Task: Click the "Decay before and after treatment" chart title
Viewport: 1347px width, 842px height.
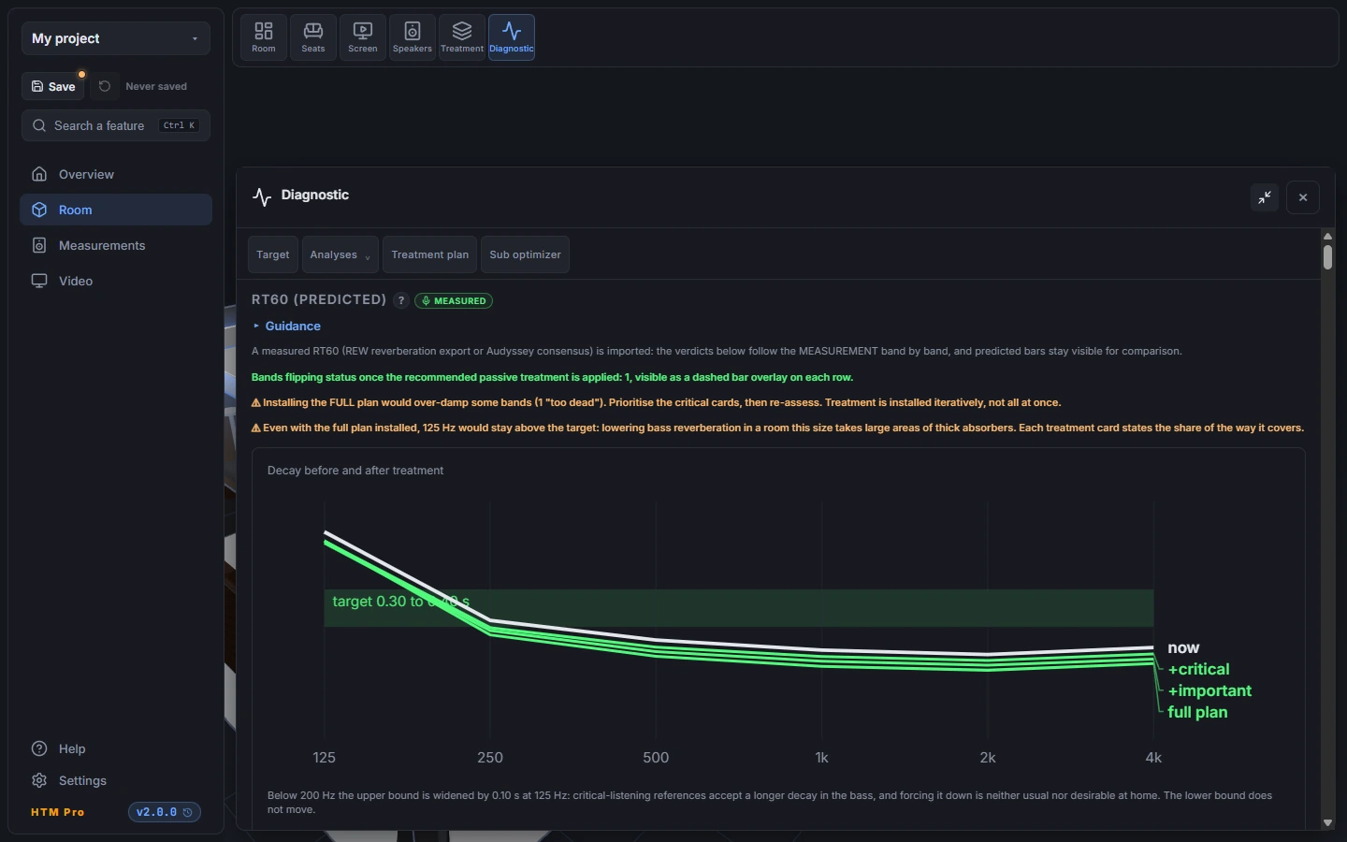Action: [x=355, y=471]
